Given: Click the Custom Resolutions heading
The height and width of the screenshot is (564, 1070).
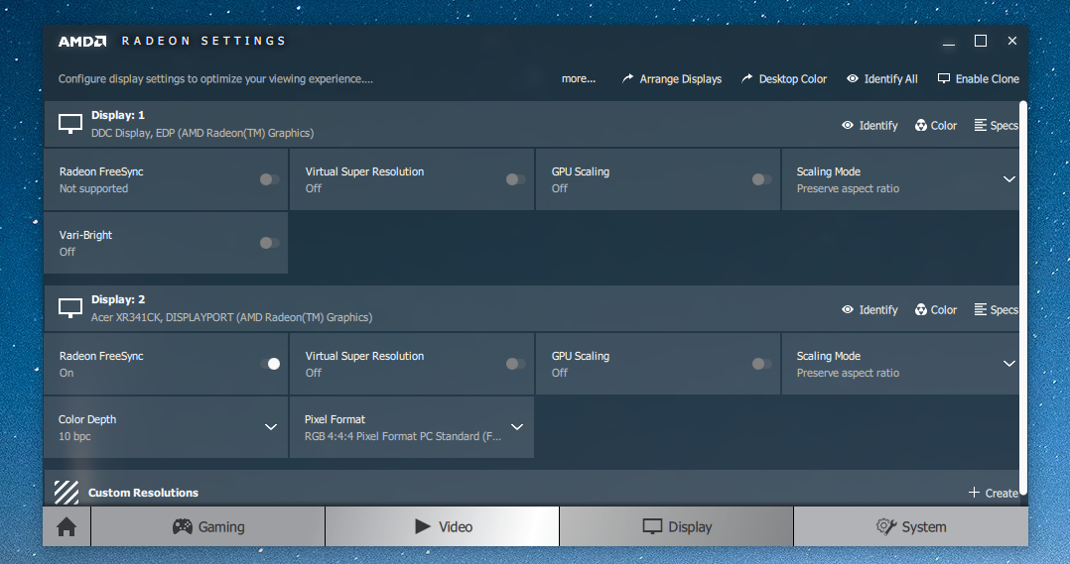Looking at the screenshot, I should click(143, 493).
